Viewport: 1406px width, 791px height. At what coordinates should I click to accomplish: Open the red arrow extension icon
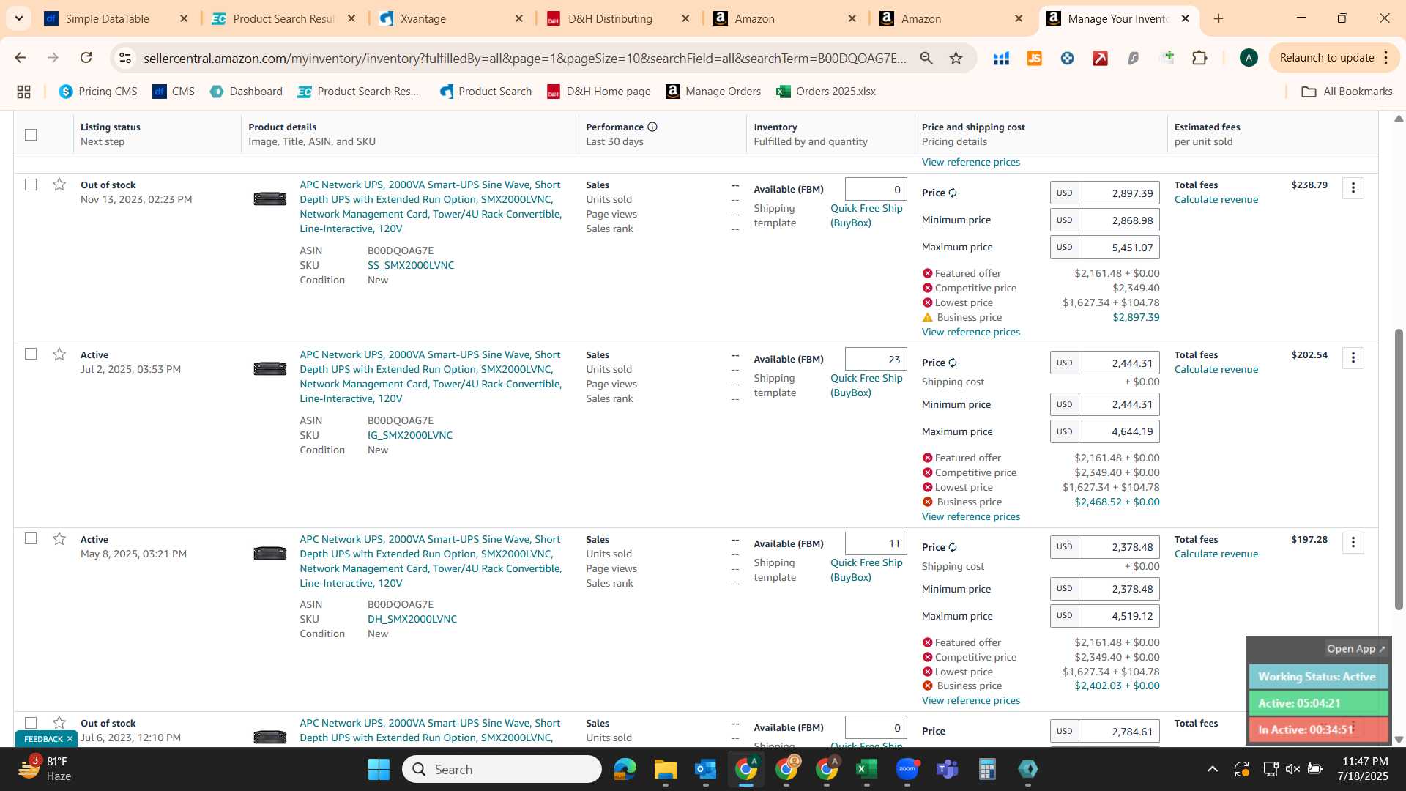1100,58
